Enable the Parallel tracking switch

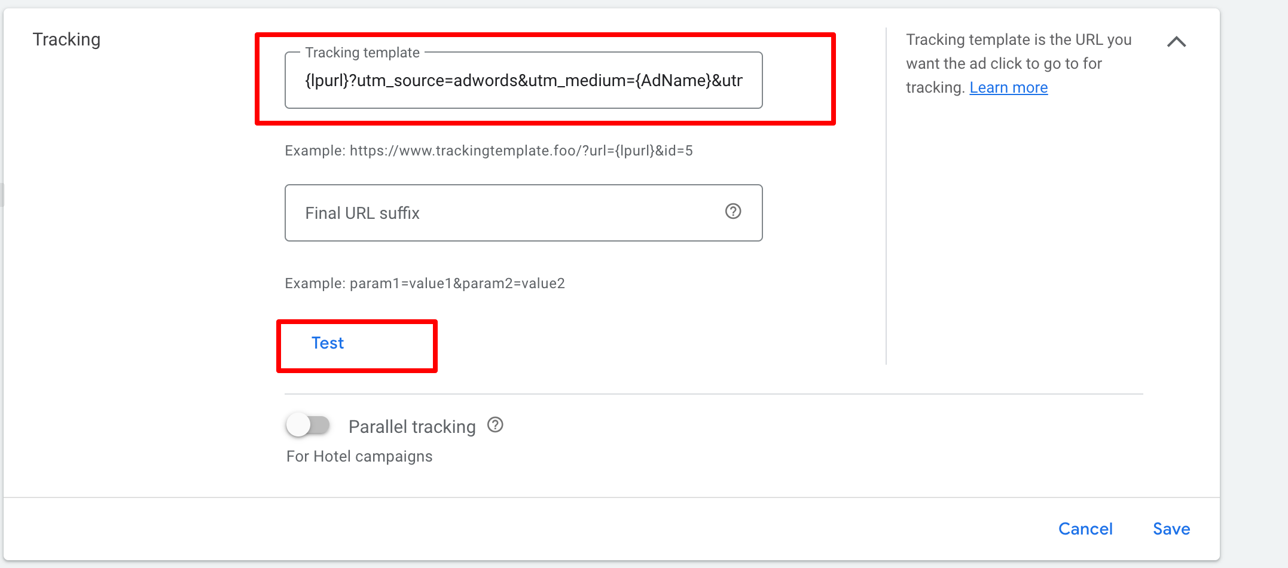coord(308,425)
